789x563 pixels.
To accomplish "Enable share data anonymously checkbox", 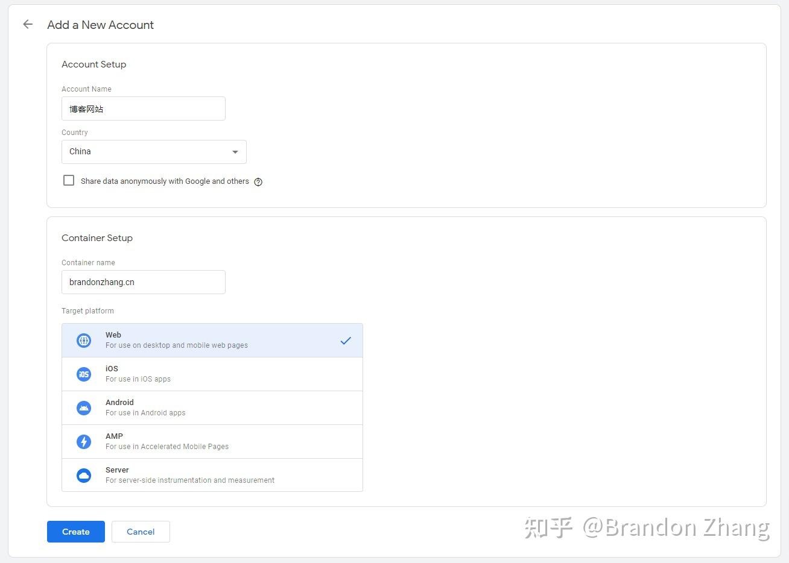I will [69, 180].
